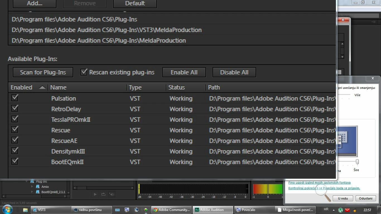This screenshot has height=214, width=381.
Task: Switch to Adobe Community Chrome window
Action: [x=172, y=210]
